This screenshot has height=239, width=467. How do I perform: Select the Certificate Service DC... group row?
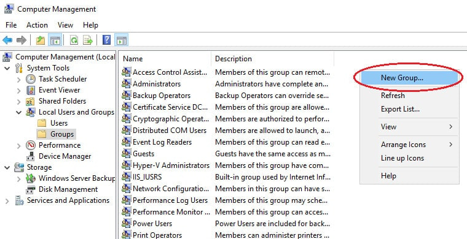click(x=226, y=107)
